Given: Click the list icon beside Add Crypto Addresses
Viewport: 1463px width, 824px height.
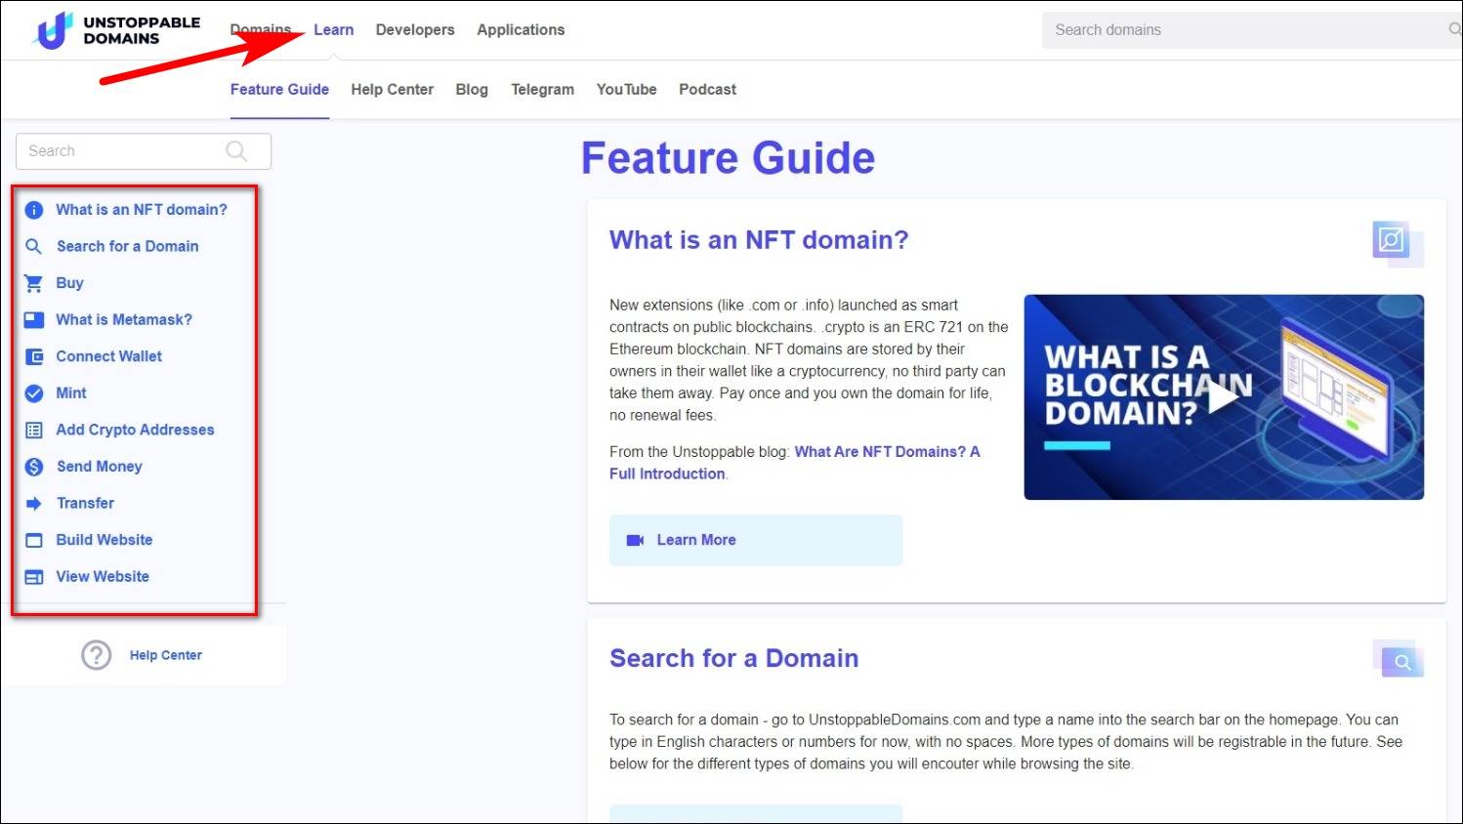Looking at the screenshot, I should (x=34, y=430).
